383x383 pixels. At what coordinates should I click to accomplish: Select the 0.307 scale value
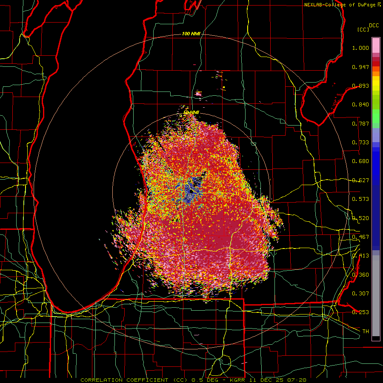click(360, 294)
